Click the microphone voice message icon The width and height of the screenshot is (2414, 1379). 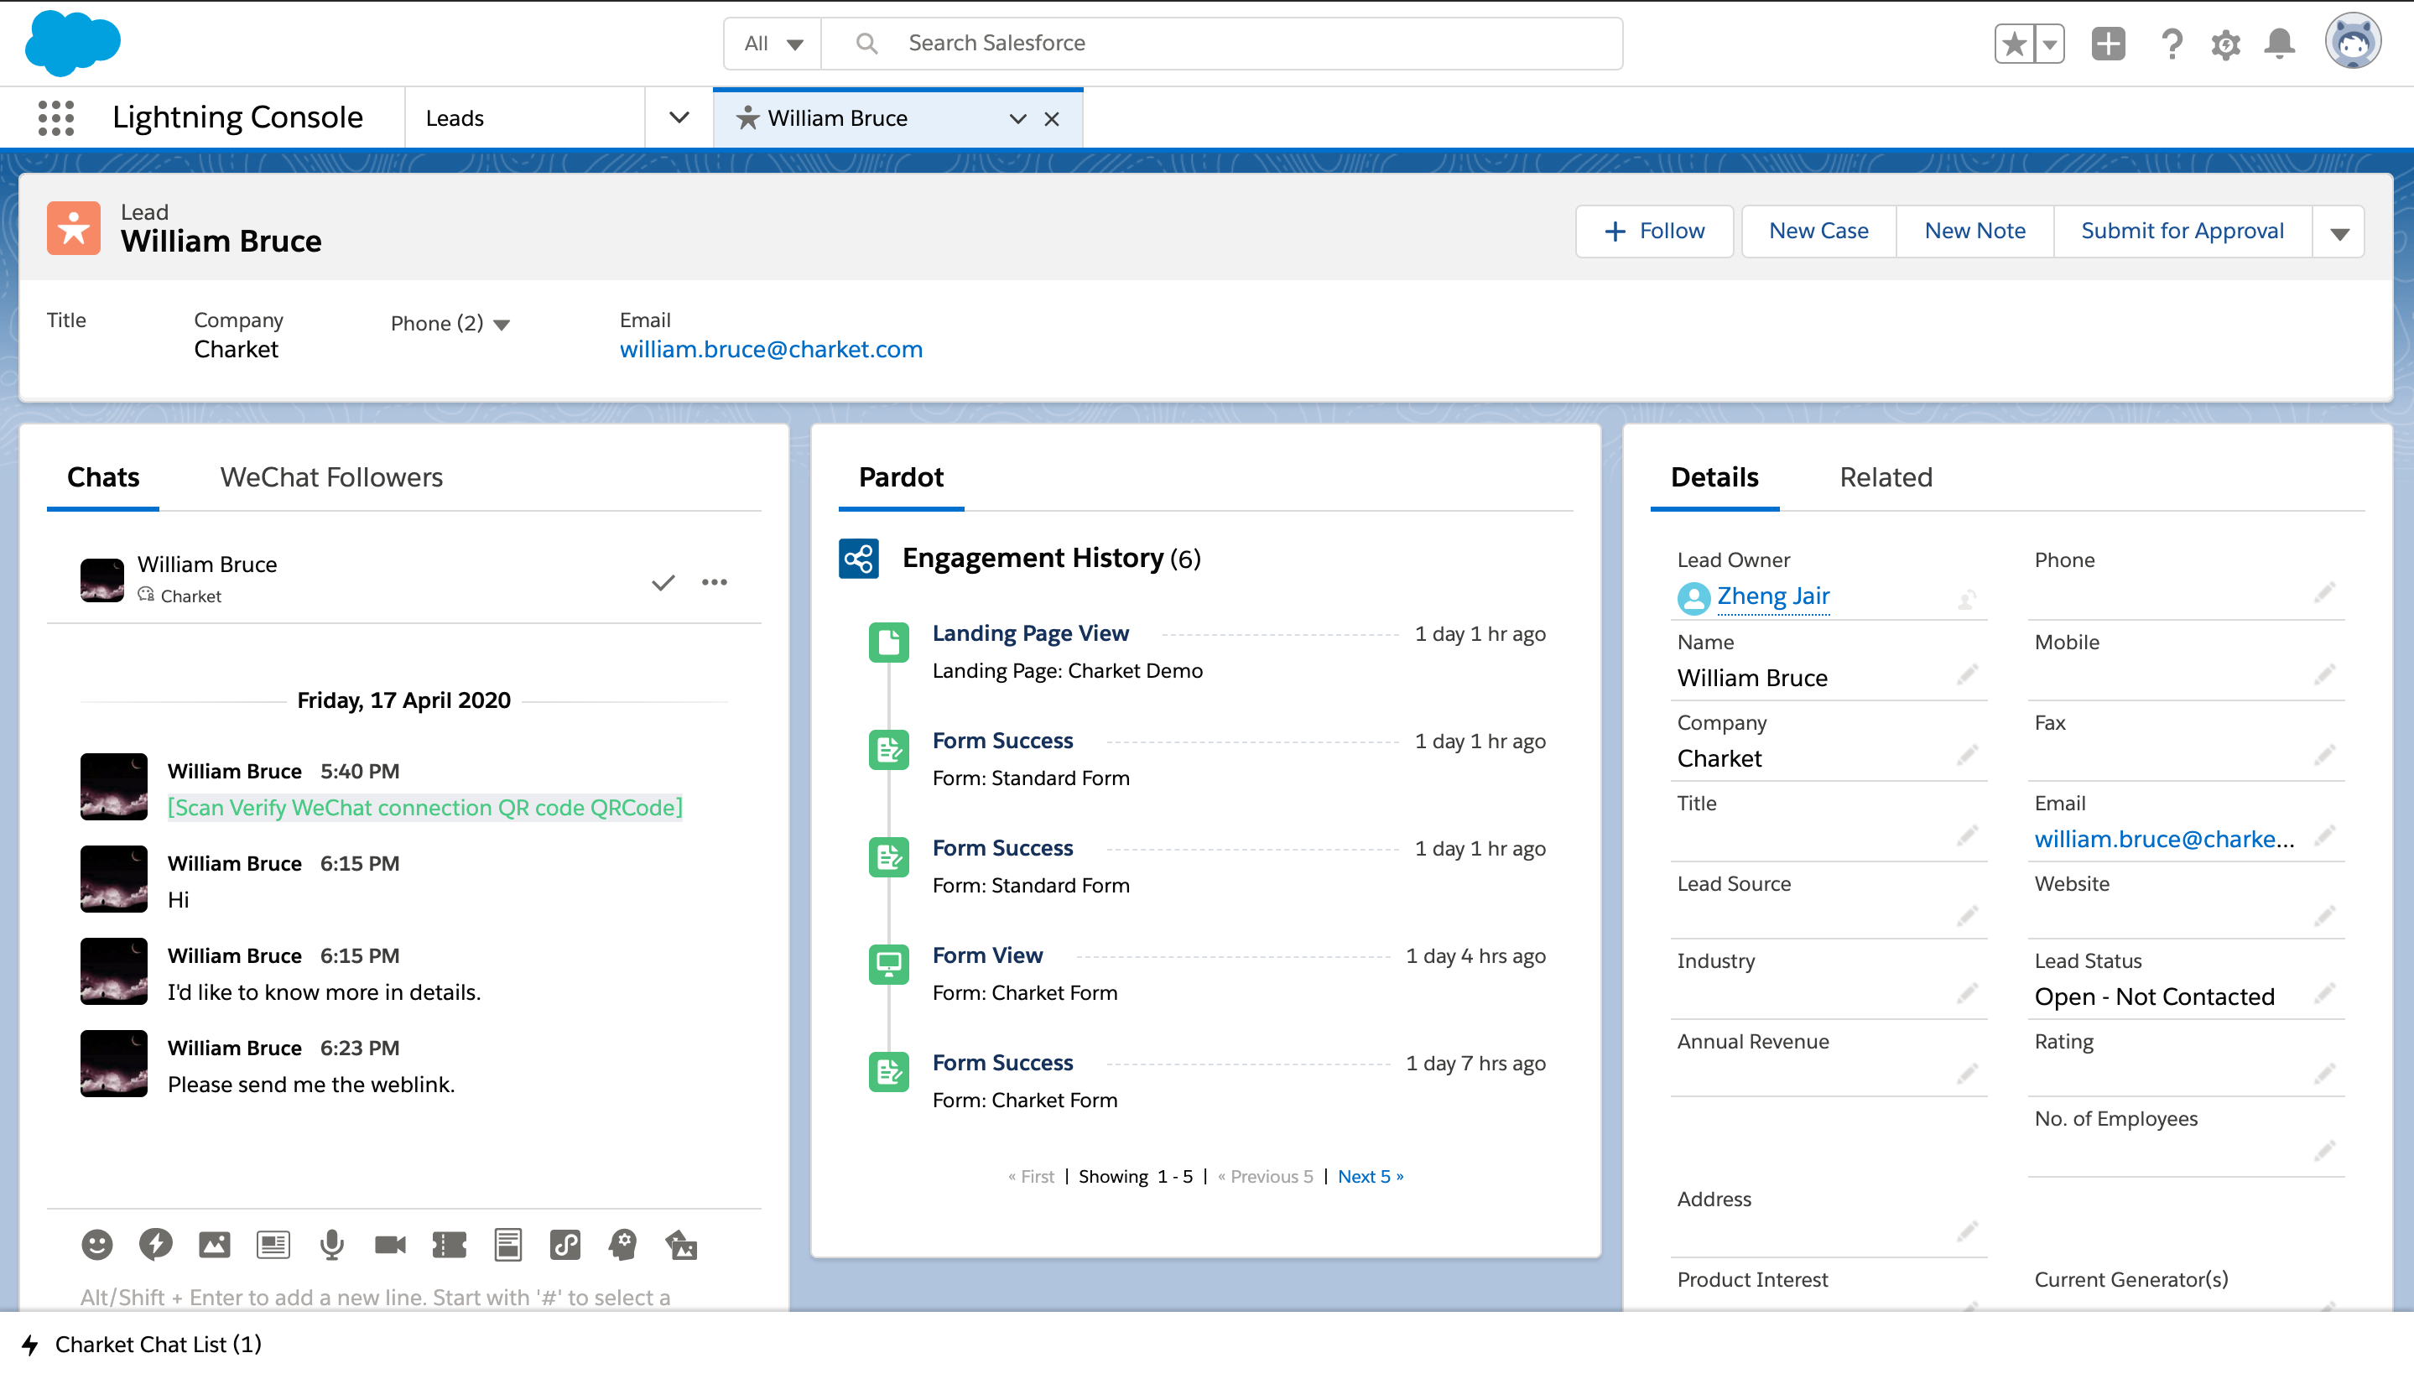[x=331, y=1245]
